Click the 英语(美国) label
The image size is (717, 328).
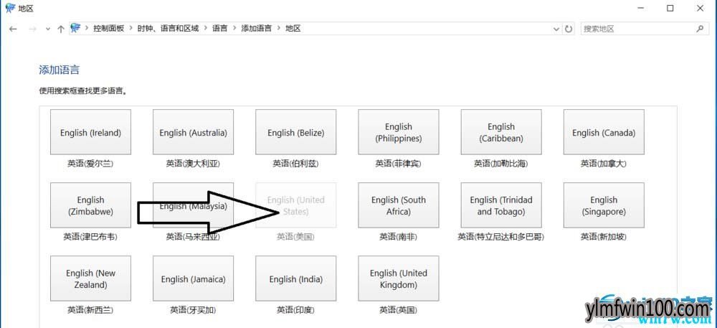click(x=296, y=237)
